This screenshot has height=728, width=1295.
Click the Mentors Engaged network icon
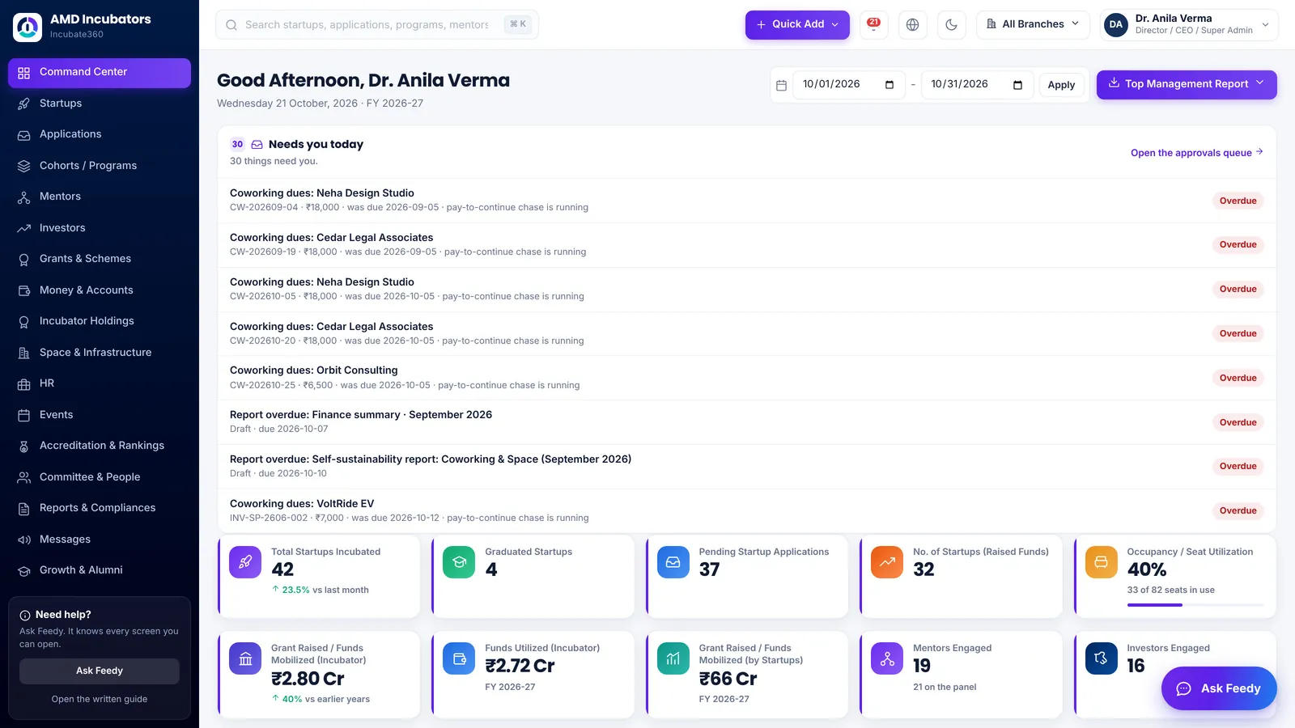887,658
